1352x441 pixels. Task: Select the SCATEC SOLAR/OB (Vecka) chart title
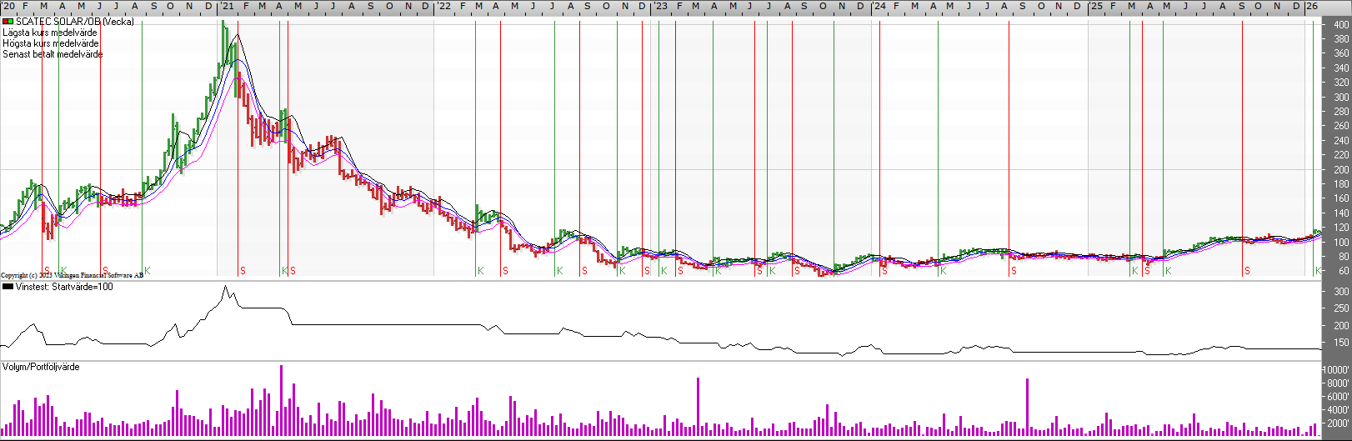click(75, 22)
